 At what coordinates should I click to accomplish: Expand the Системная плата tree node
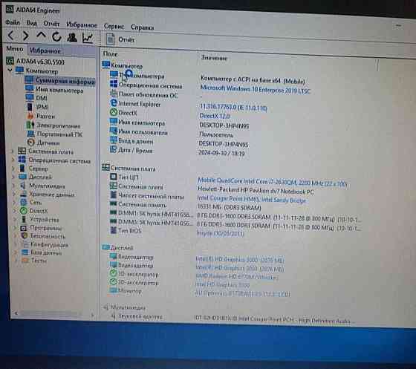(12, 151)
